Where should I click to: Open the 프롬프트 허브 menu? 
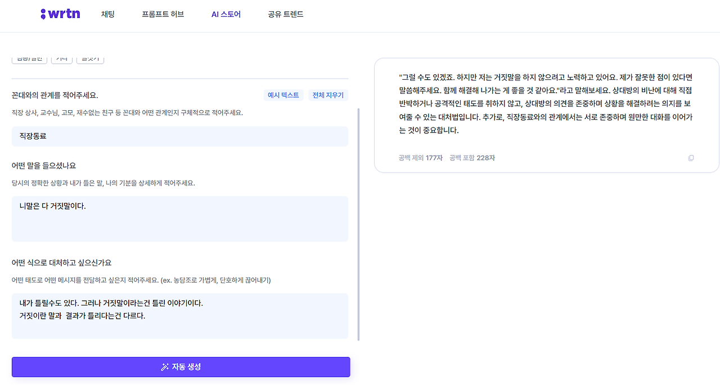click(x=163, y=15)
